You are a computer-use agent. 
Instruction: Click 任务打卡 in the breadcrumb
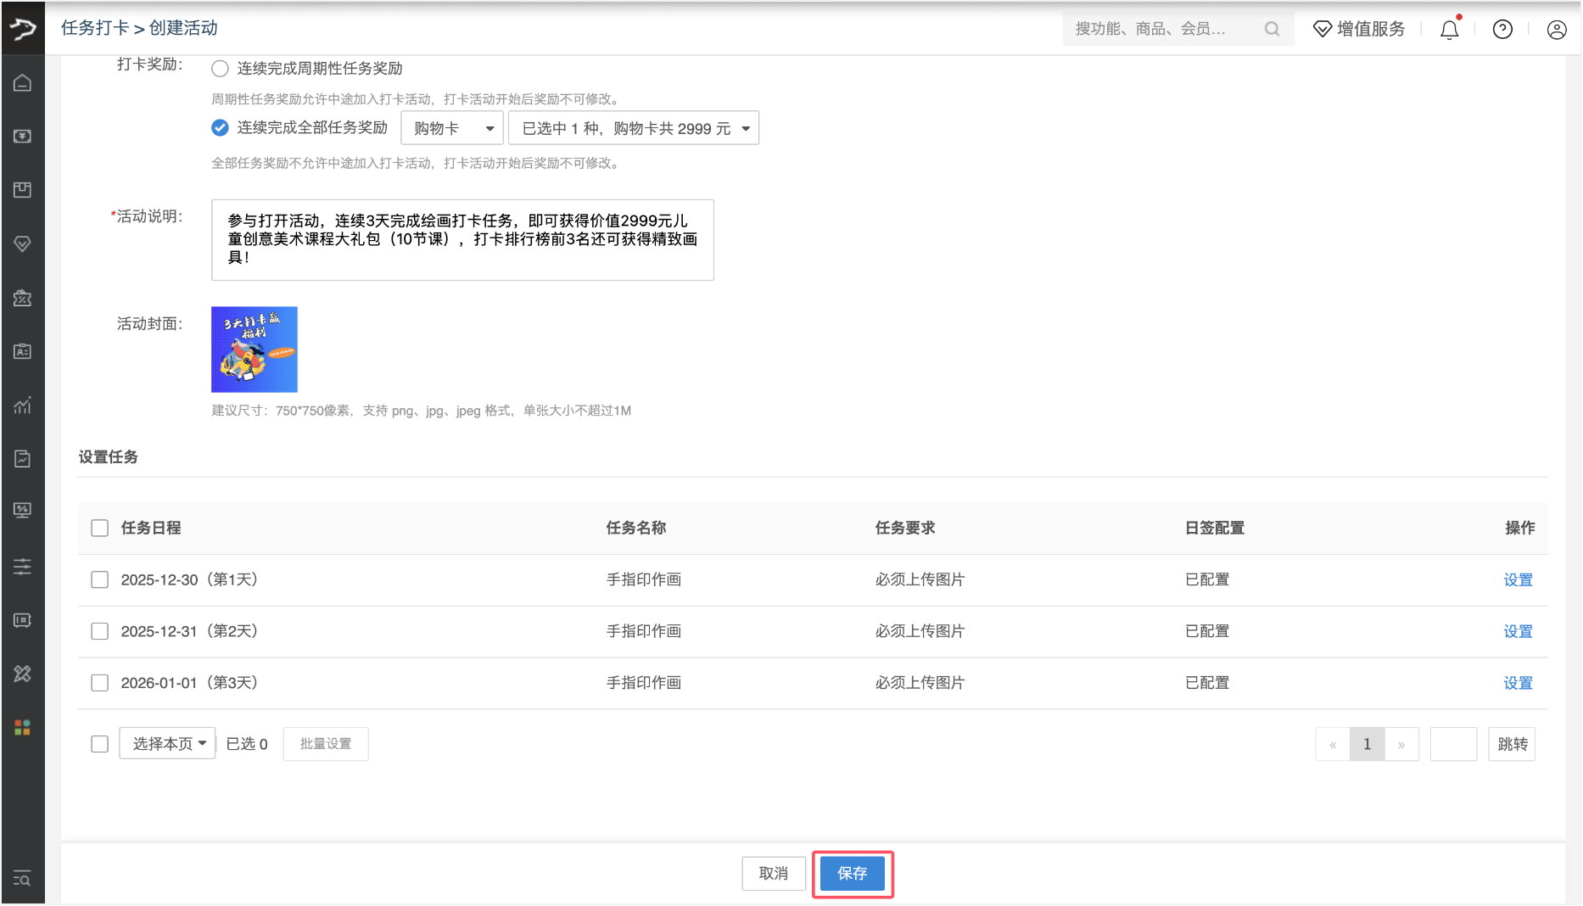(95, 28)
